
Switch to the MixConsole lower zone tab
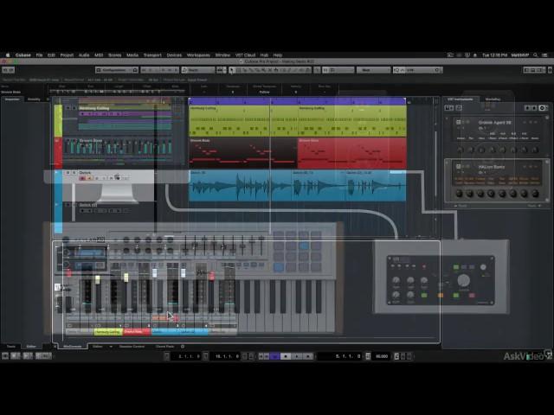[x=73, y=347]
